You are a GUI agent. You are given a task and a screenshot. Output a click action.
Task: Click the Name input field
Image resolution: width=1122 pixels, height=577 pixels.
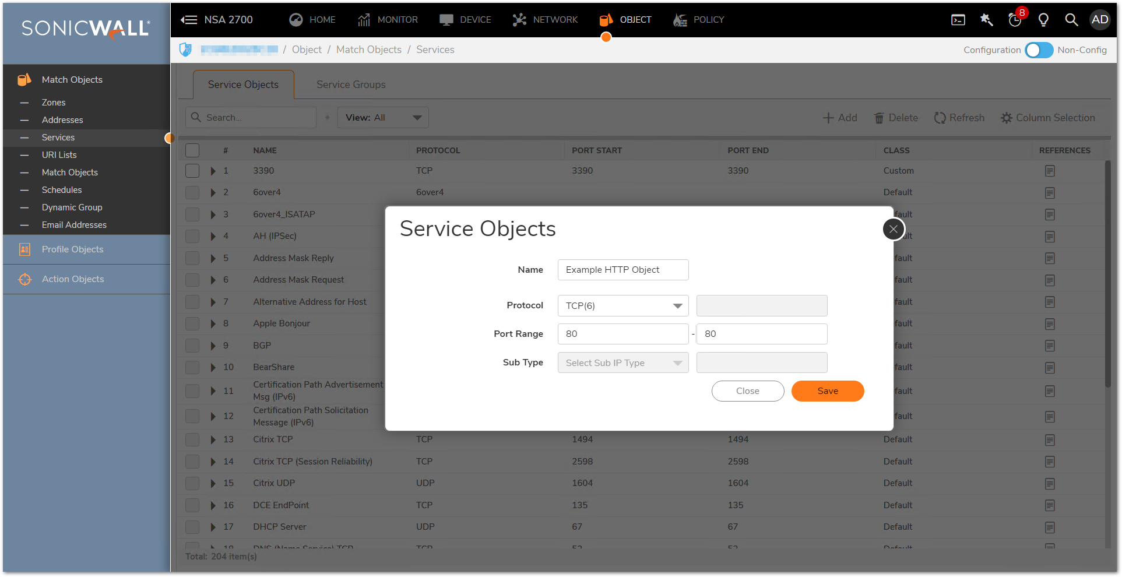pos(622,270)
